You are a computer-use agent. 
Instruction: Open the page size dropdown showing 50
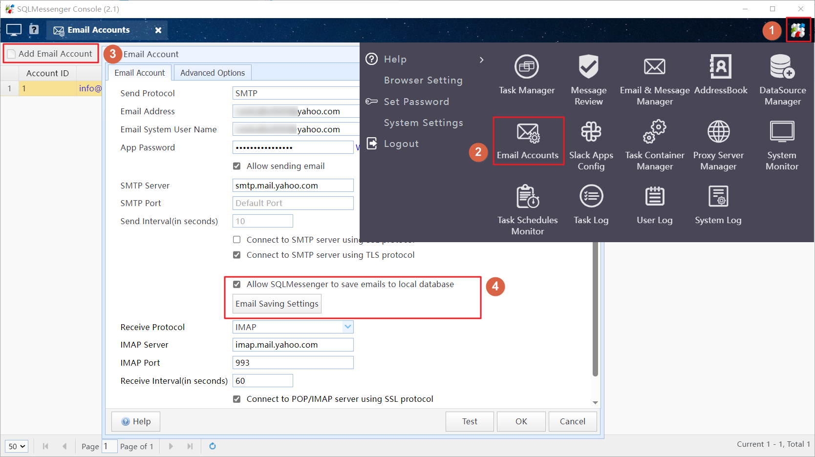(x=17, y=446)
